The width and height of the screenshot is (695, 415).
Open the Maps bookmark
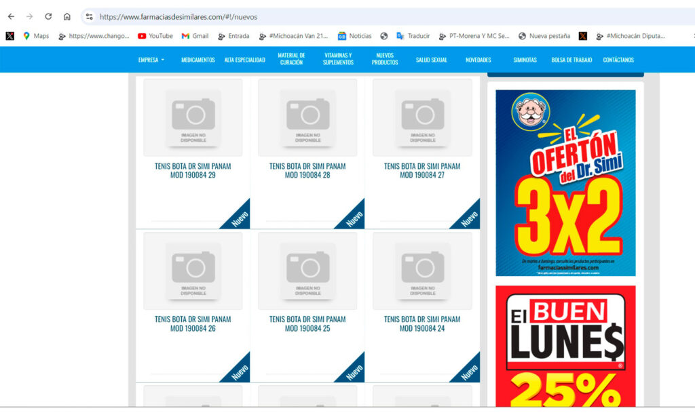click(36, 36)
